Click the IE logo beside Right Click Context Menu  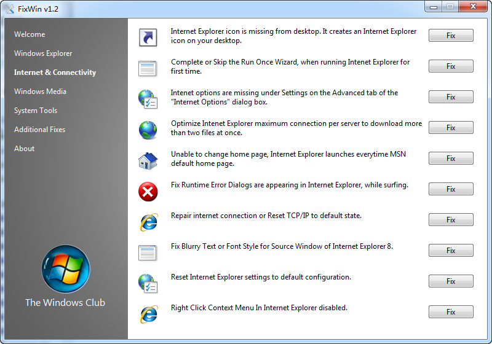tap(148, 315)
